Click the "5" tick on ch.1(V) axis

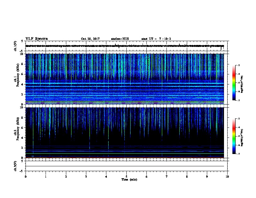coord(22,41)
